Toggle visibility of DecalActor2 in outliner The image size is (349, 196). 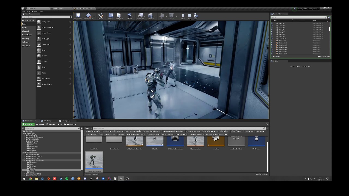[x=272, y=43]
